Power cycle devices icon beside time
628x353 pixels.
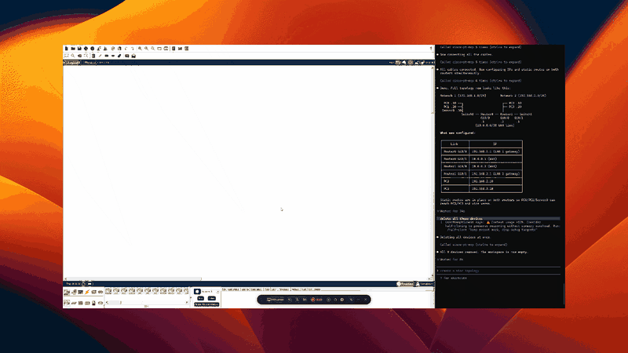[84, 284]
